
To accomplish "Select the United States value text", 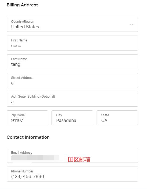I will pyautogui.click(x=25, y=27).
